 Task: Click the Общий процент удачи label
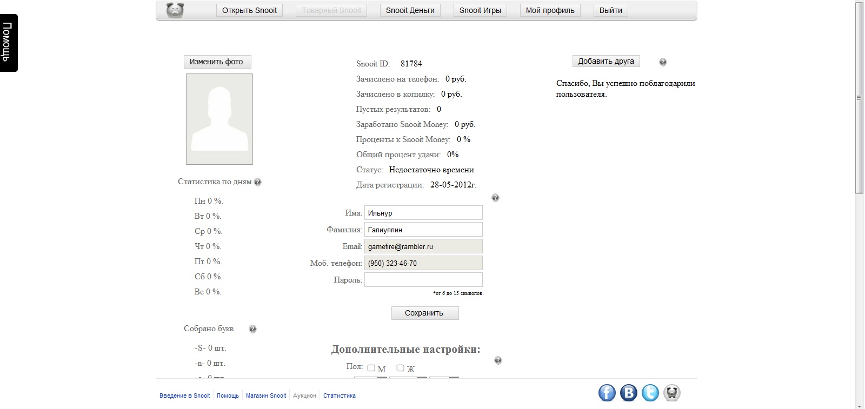pos(398,155)
